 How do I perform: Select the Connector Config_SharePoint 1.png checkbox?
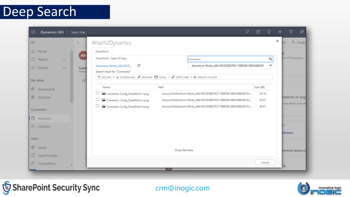97,93
